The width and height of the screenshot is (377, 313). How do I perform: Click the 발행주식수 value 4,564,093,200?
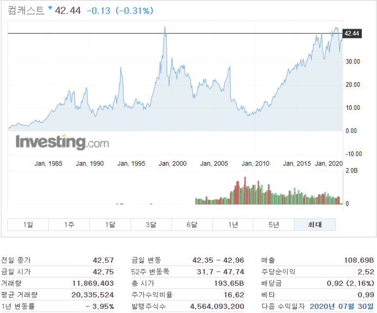point(217,306)
